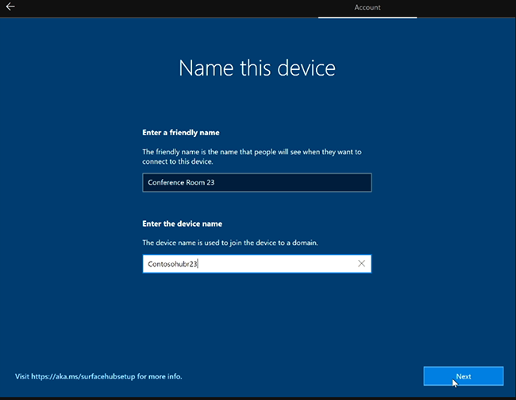Click the white underline below Account tab
Viewport: 516px width, 400px height.
coord(368,17)
